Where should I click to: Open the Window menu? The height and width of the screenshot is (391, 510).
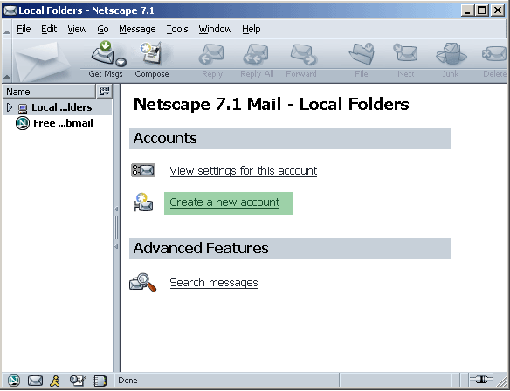pyautogui.click(x=215, y=29)
